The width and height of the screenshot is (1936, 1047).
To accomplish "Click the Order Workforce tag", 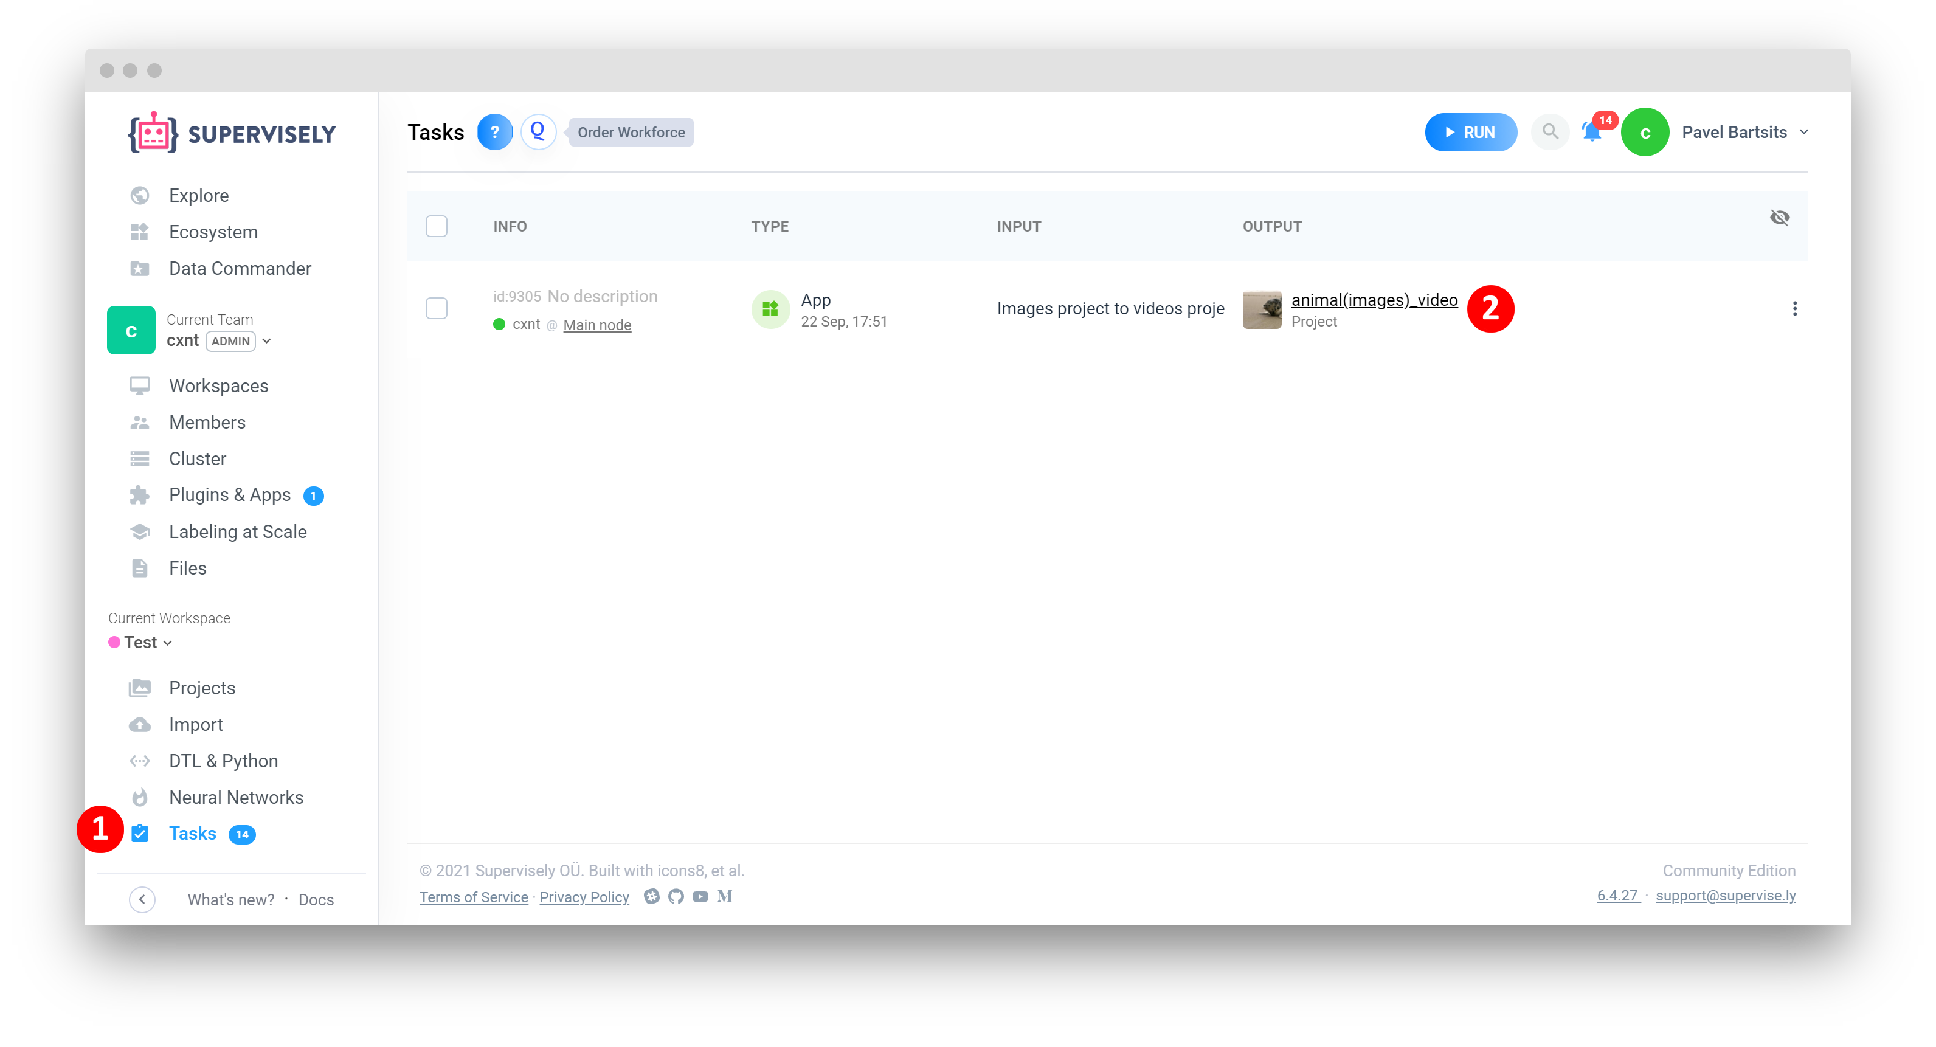I will 631,133.
